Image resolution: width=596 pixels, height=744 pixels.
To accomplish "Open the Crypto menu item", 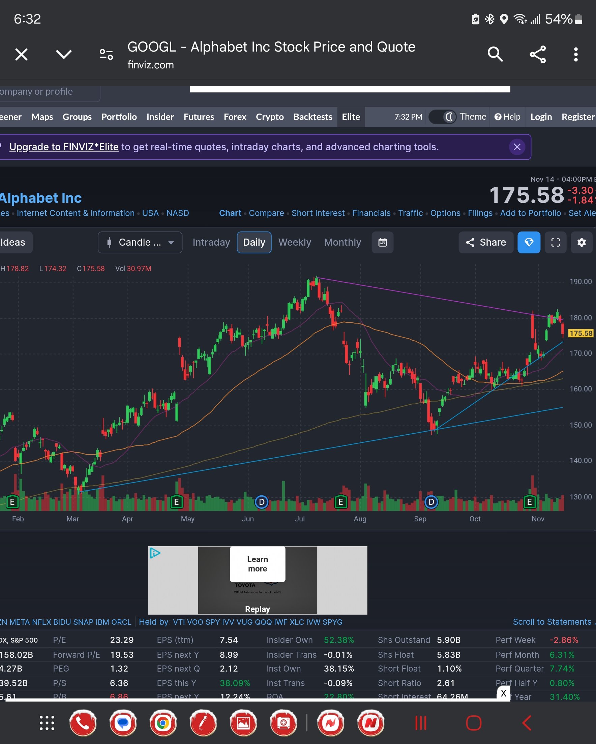I will (270, 117).
